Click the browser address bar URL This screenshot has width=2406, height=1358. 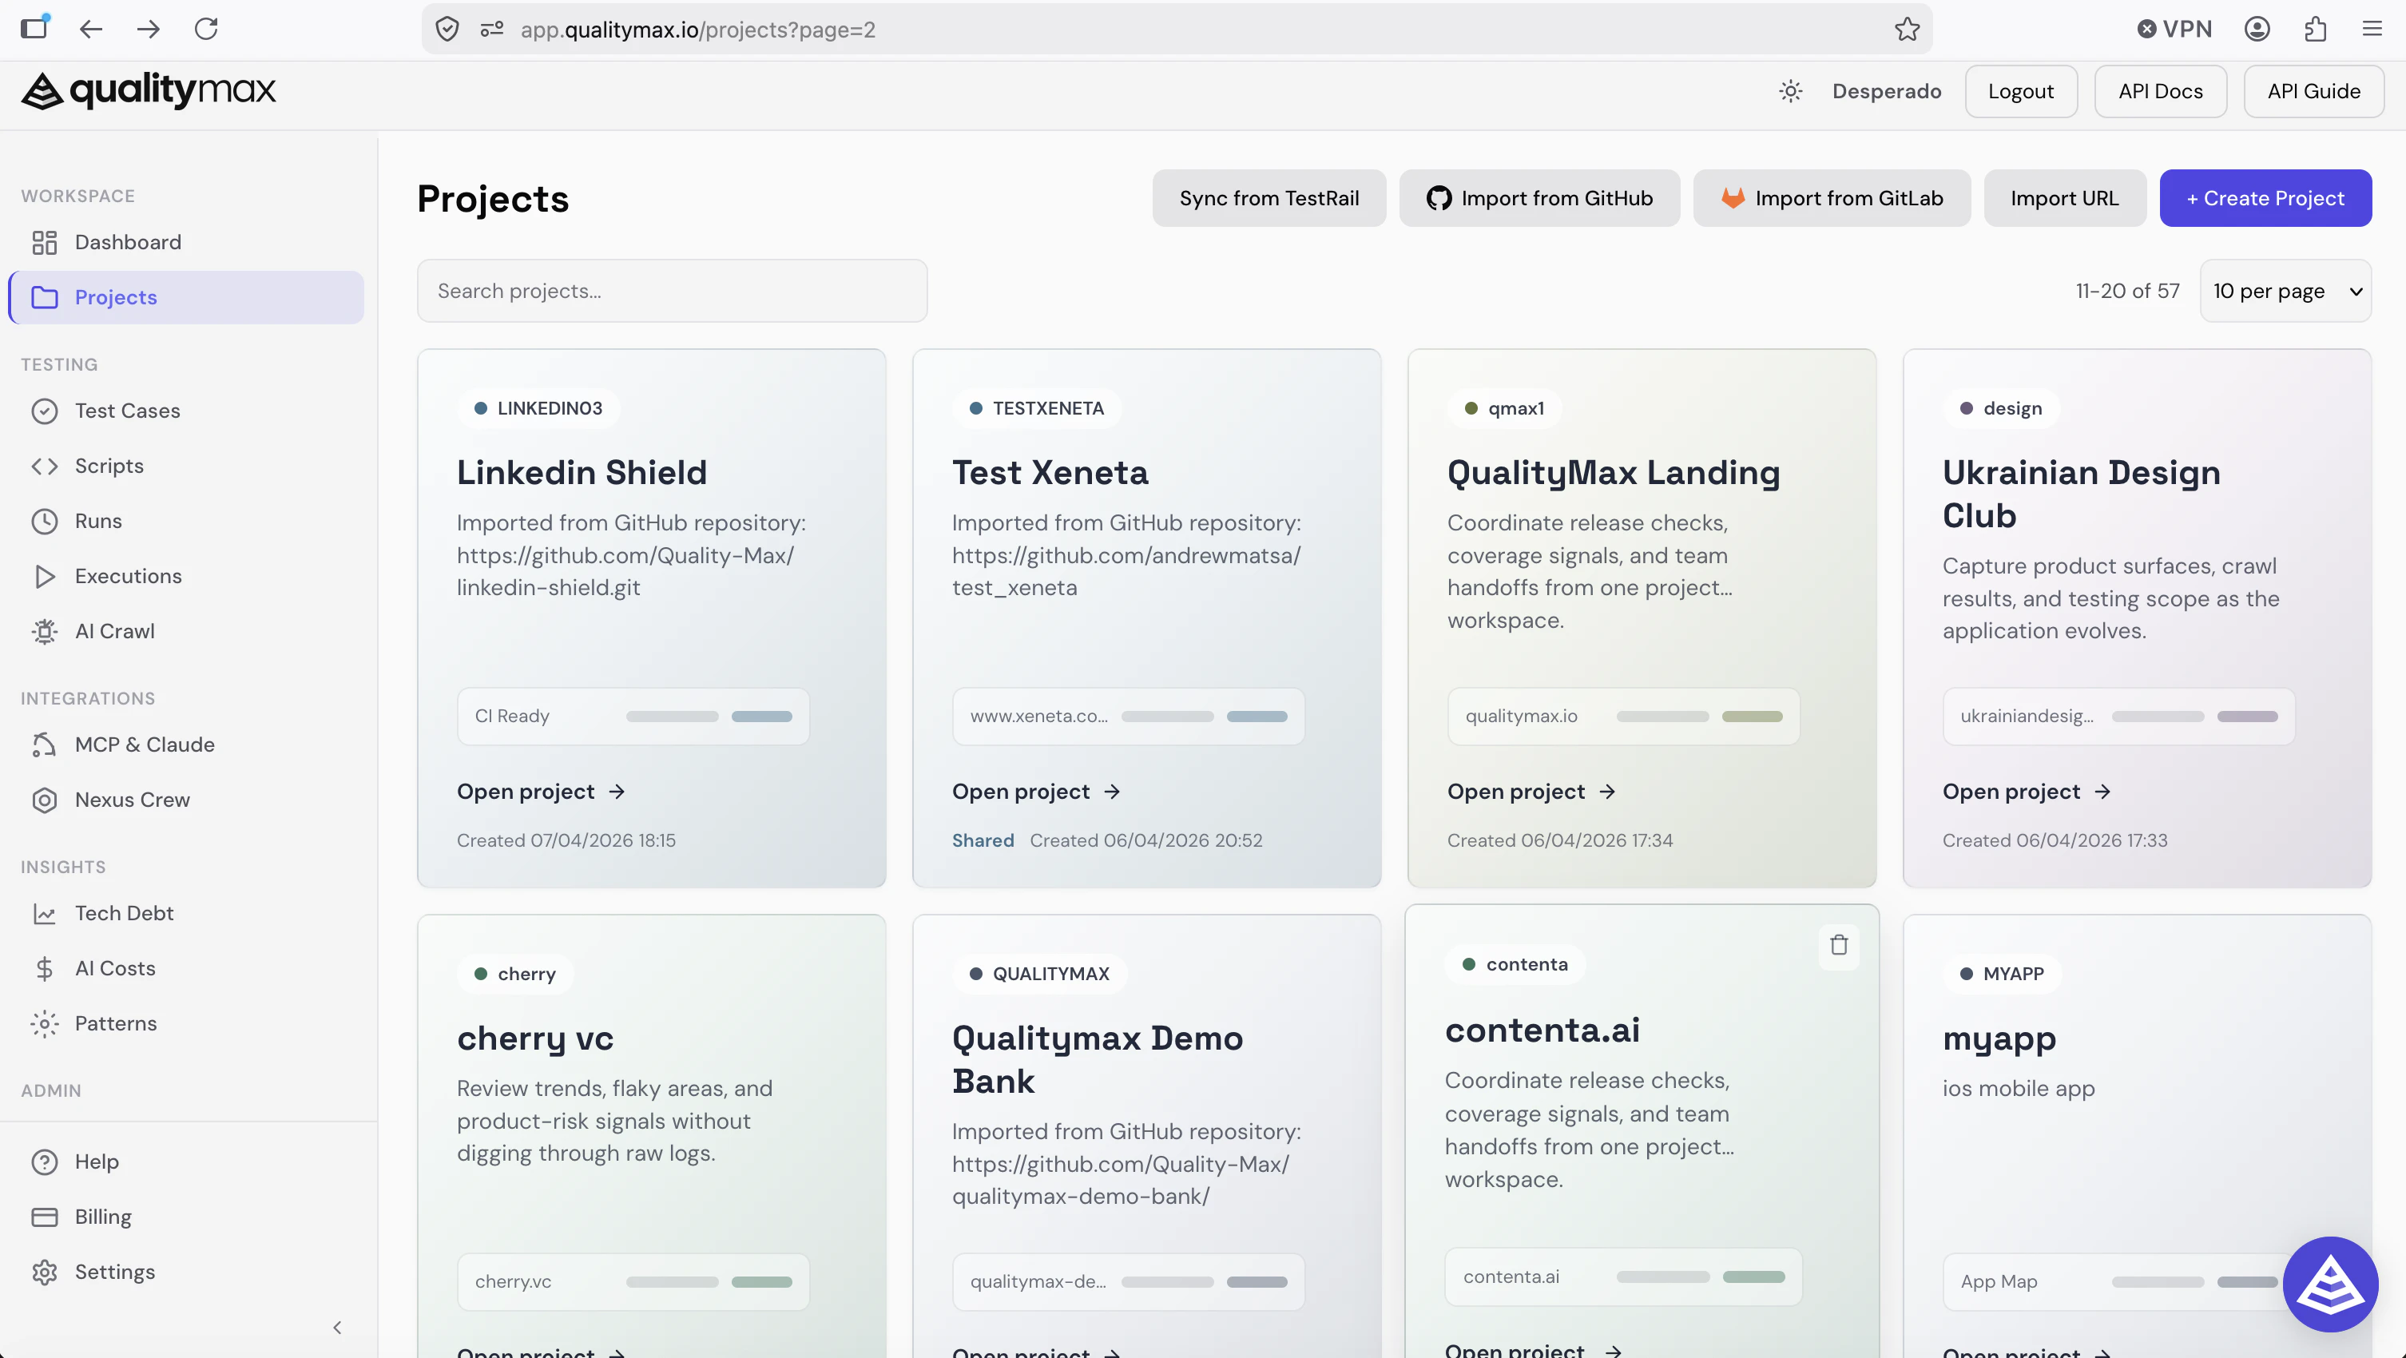[697, 30]
